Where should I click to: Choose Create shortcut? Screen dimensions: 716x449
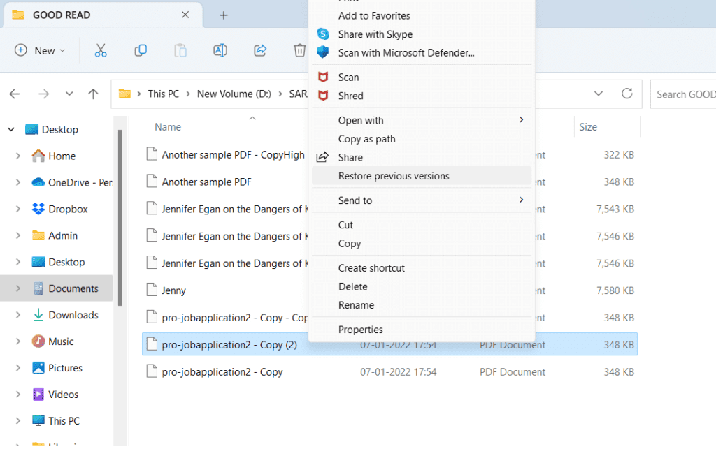click(422, 268)
